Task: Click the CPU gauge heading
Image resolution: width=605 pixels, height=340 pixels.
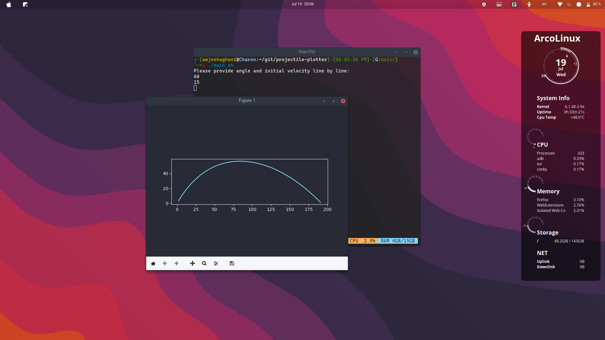Action: coord(542,145)
